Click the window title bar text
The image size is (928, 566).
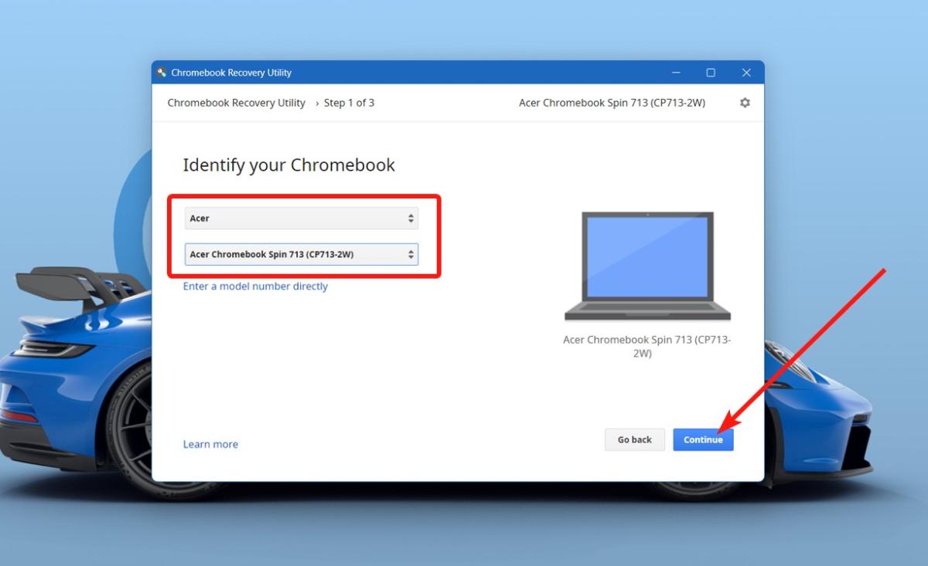tap(230, 72)
